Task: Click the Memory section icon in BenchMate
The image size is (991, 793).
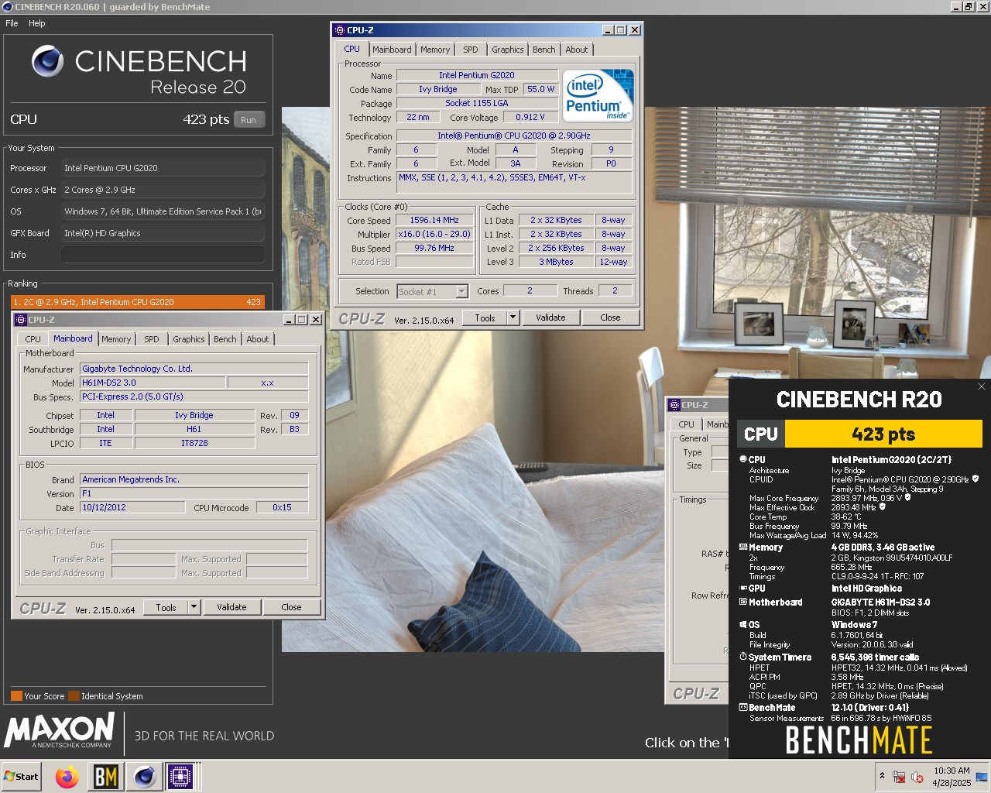Action: [743, 547]
